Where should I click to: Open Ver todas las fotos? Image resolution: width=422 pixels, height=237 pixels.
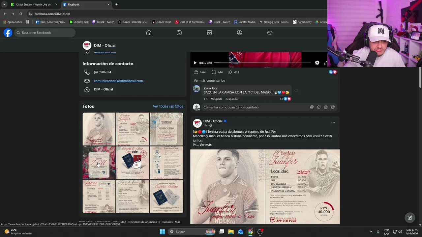[168, 106]
